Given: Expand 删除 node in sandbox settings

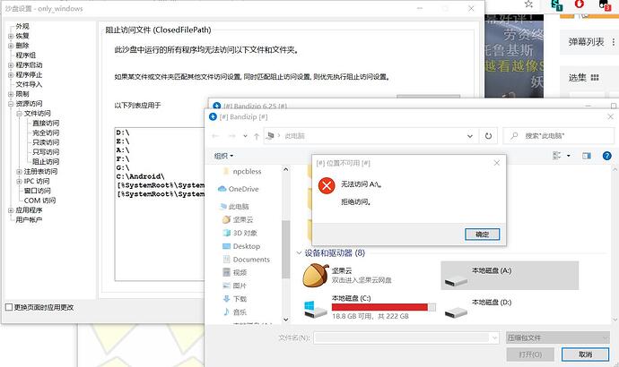Looking at the screenshot, I should tap(11, 46).
